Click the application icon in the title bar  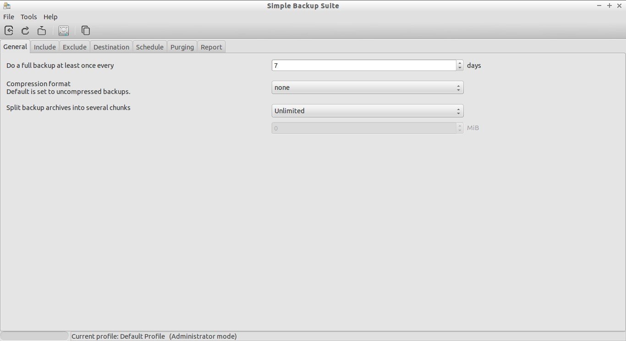click(x=6, y=5)
